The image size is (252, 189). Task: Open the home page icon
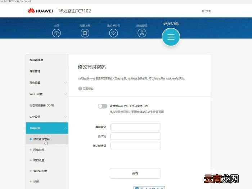pos(57,33)
